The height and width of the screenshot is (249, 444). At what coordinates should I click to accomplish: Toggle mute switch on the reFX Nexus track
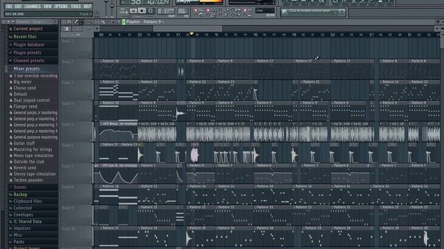tap(90, 139)
